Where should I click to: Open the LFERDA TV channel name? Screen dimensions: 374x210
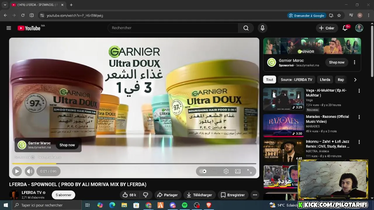click(32, 192)
